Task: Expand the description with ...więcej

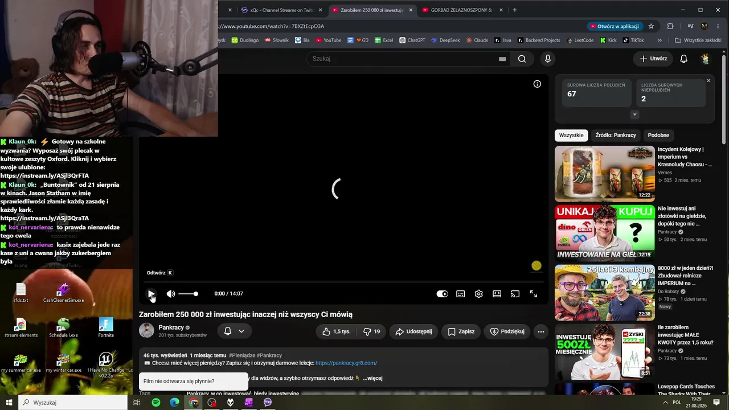Action: point(372,378)
